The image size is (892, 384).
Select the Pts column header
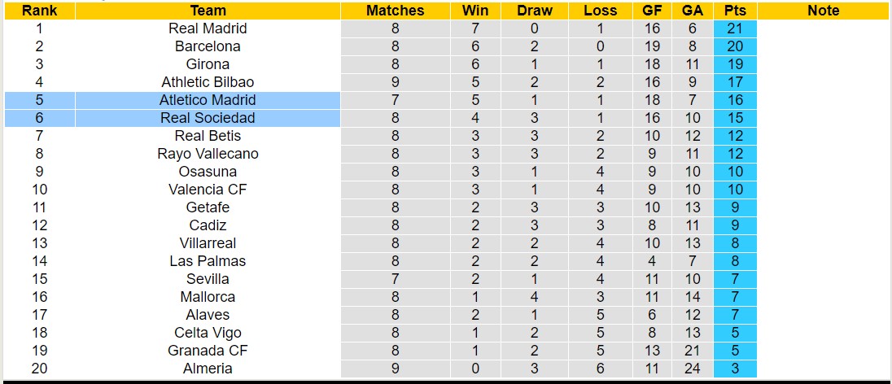pyautogui.click(x=734, y=11)
